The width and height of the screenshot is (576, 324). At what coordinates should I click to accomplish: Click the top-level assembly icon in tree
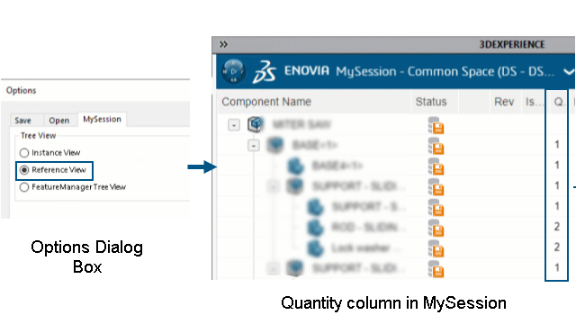pos(256,124)
